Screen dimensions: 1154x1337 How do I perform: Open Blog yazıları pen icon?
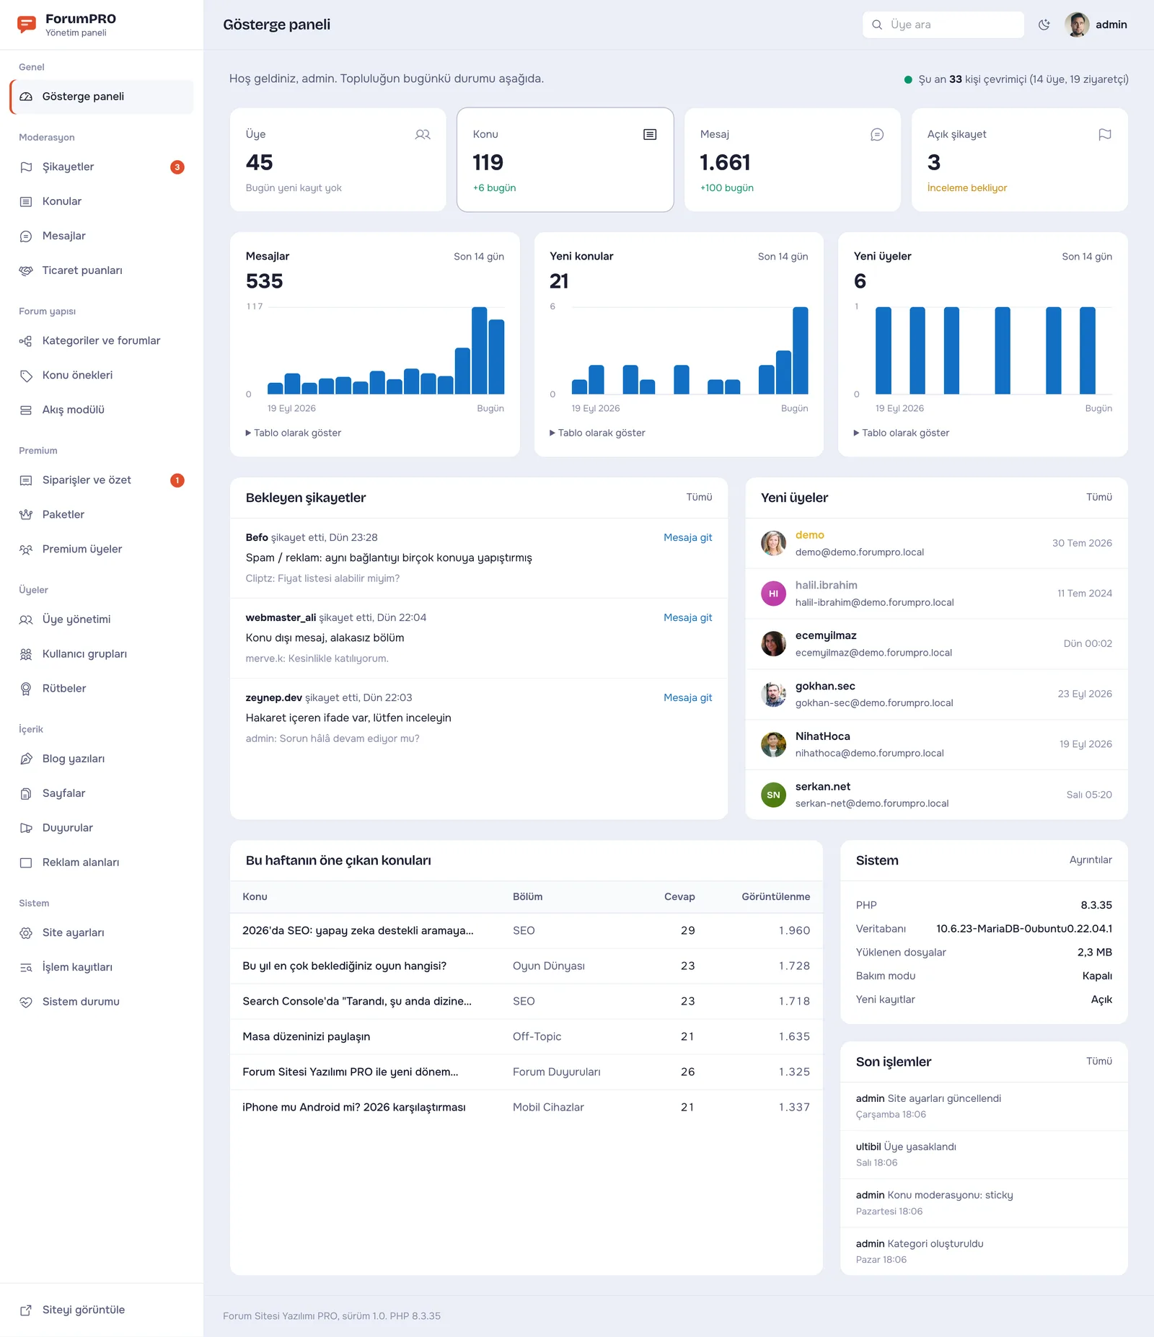[26, 759]
